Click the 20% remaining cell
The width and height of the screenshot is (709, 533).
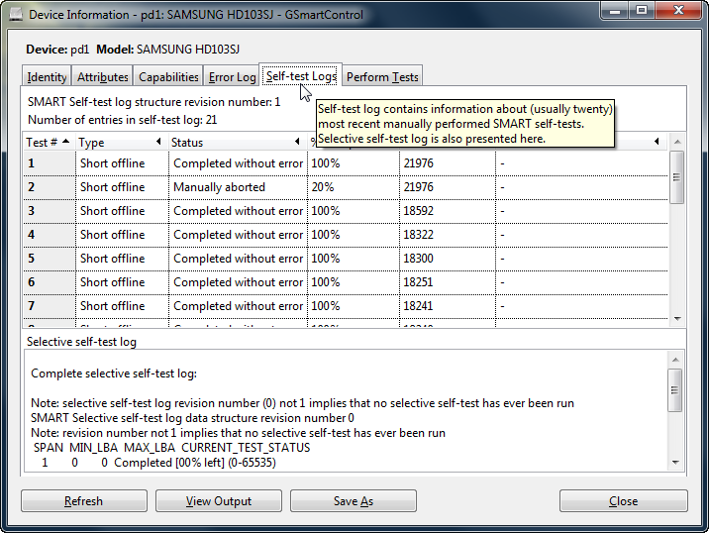click(x=323, y=187)
